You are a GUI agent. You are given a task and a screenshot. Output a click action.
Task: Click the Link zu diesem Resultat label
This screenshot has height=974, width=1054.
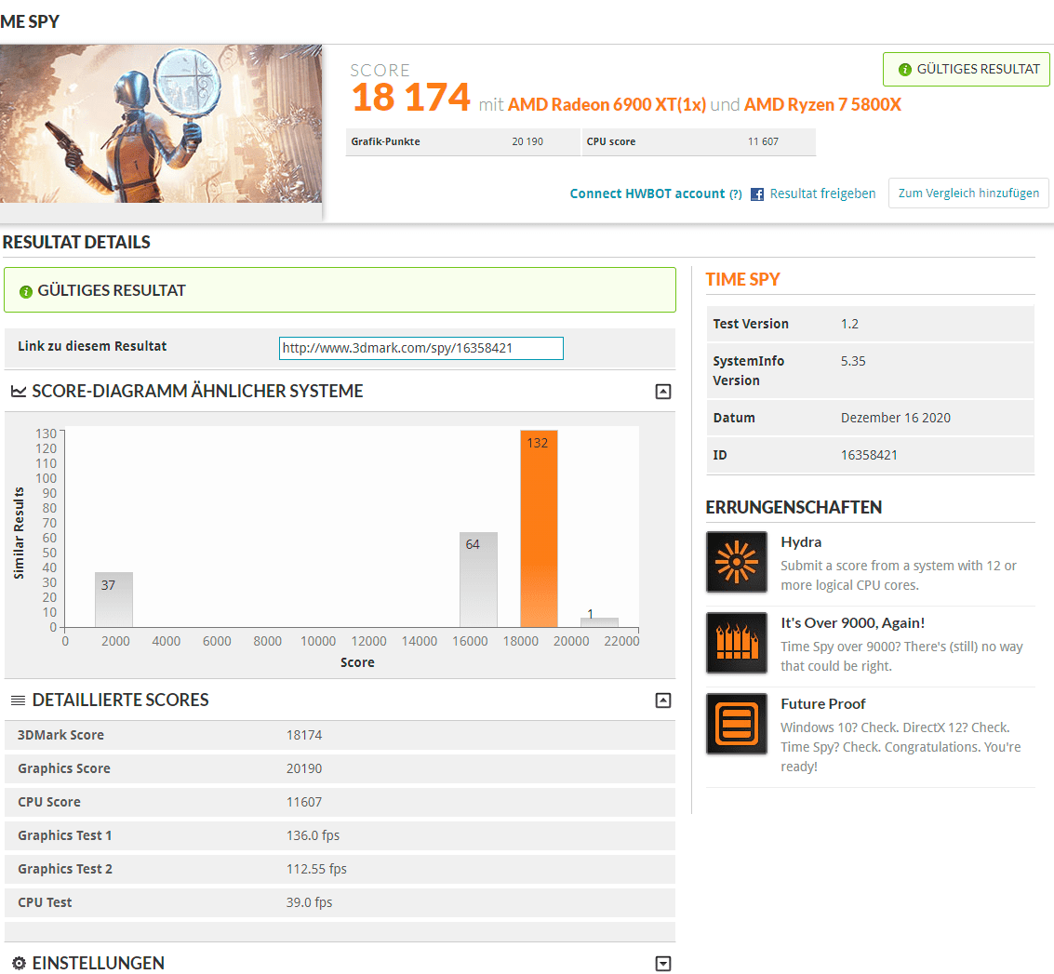92,346
